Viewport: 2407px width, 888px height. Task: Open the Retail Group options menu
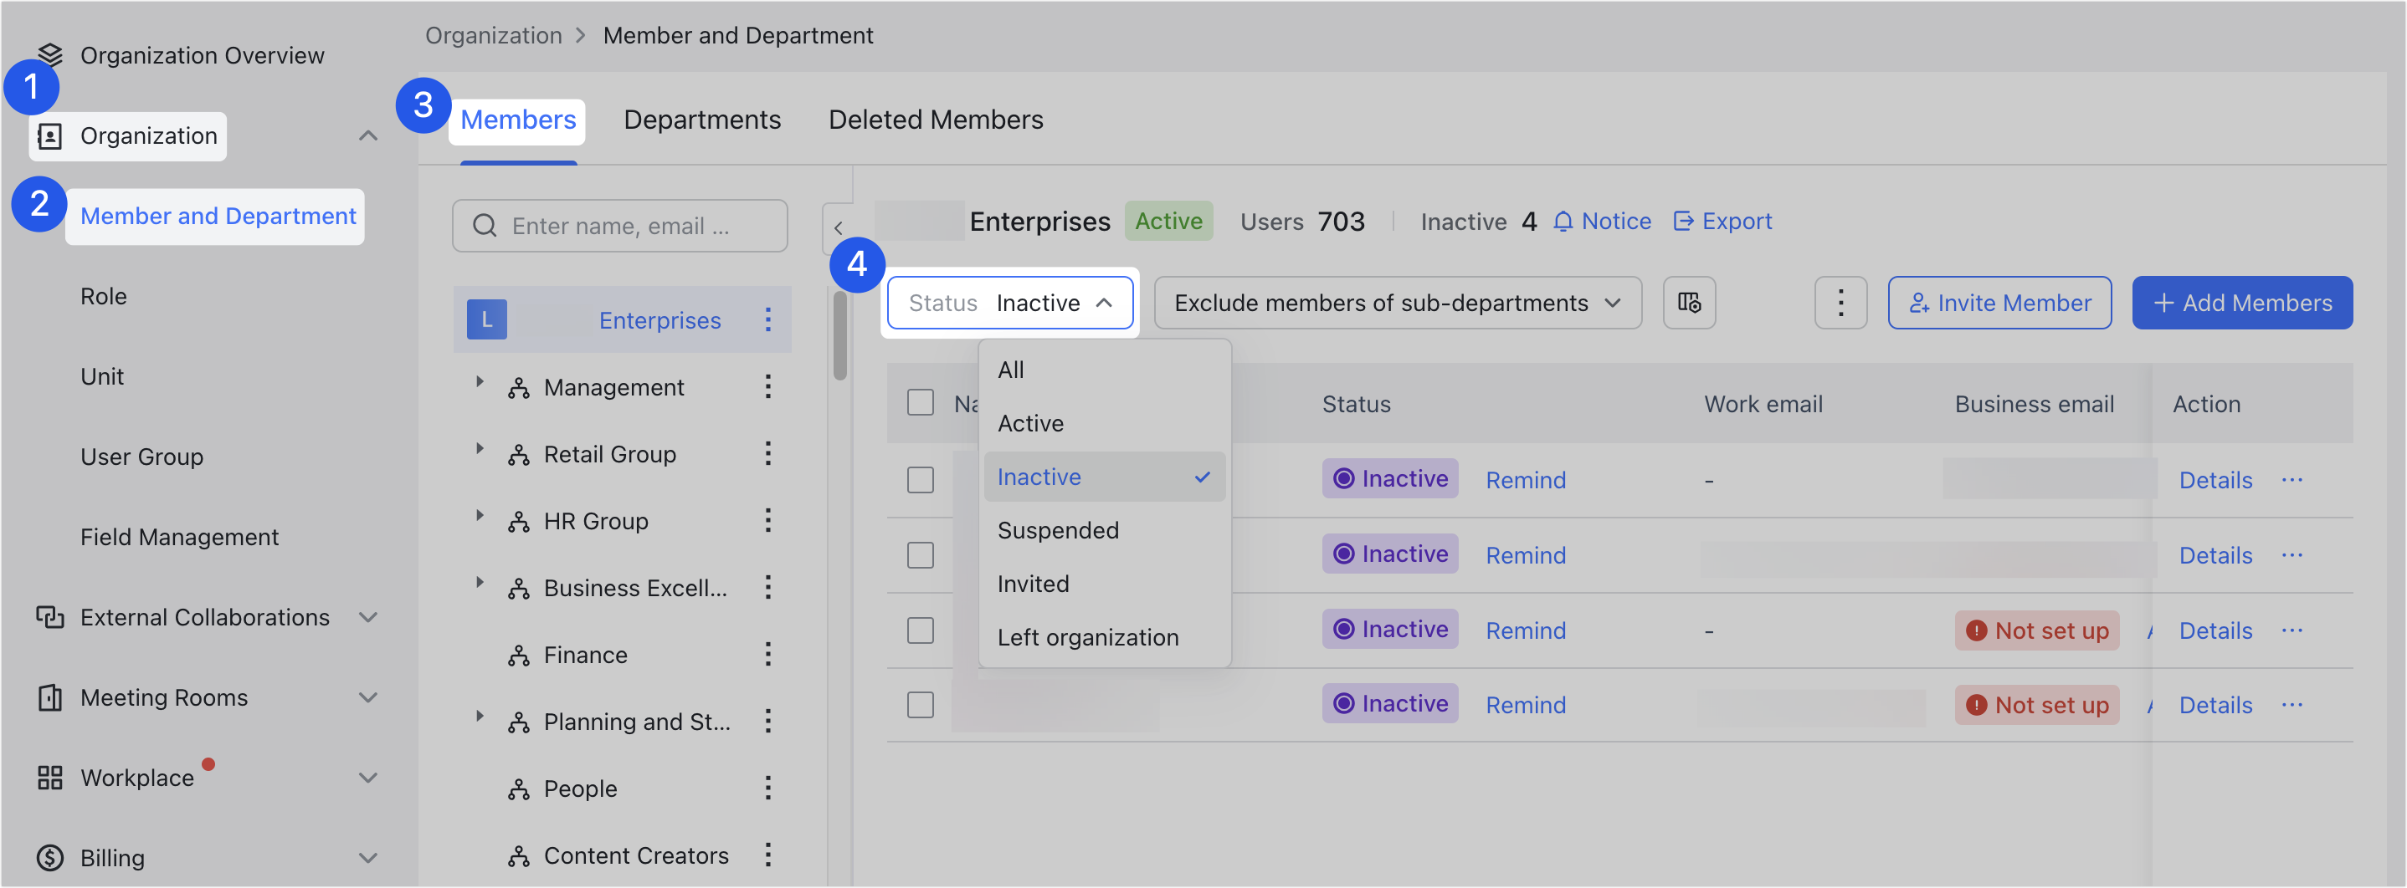(x=767, y=454)
